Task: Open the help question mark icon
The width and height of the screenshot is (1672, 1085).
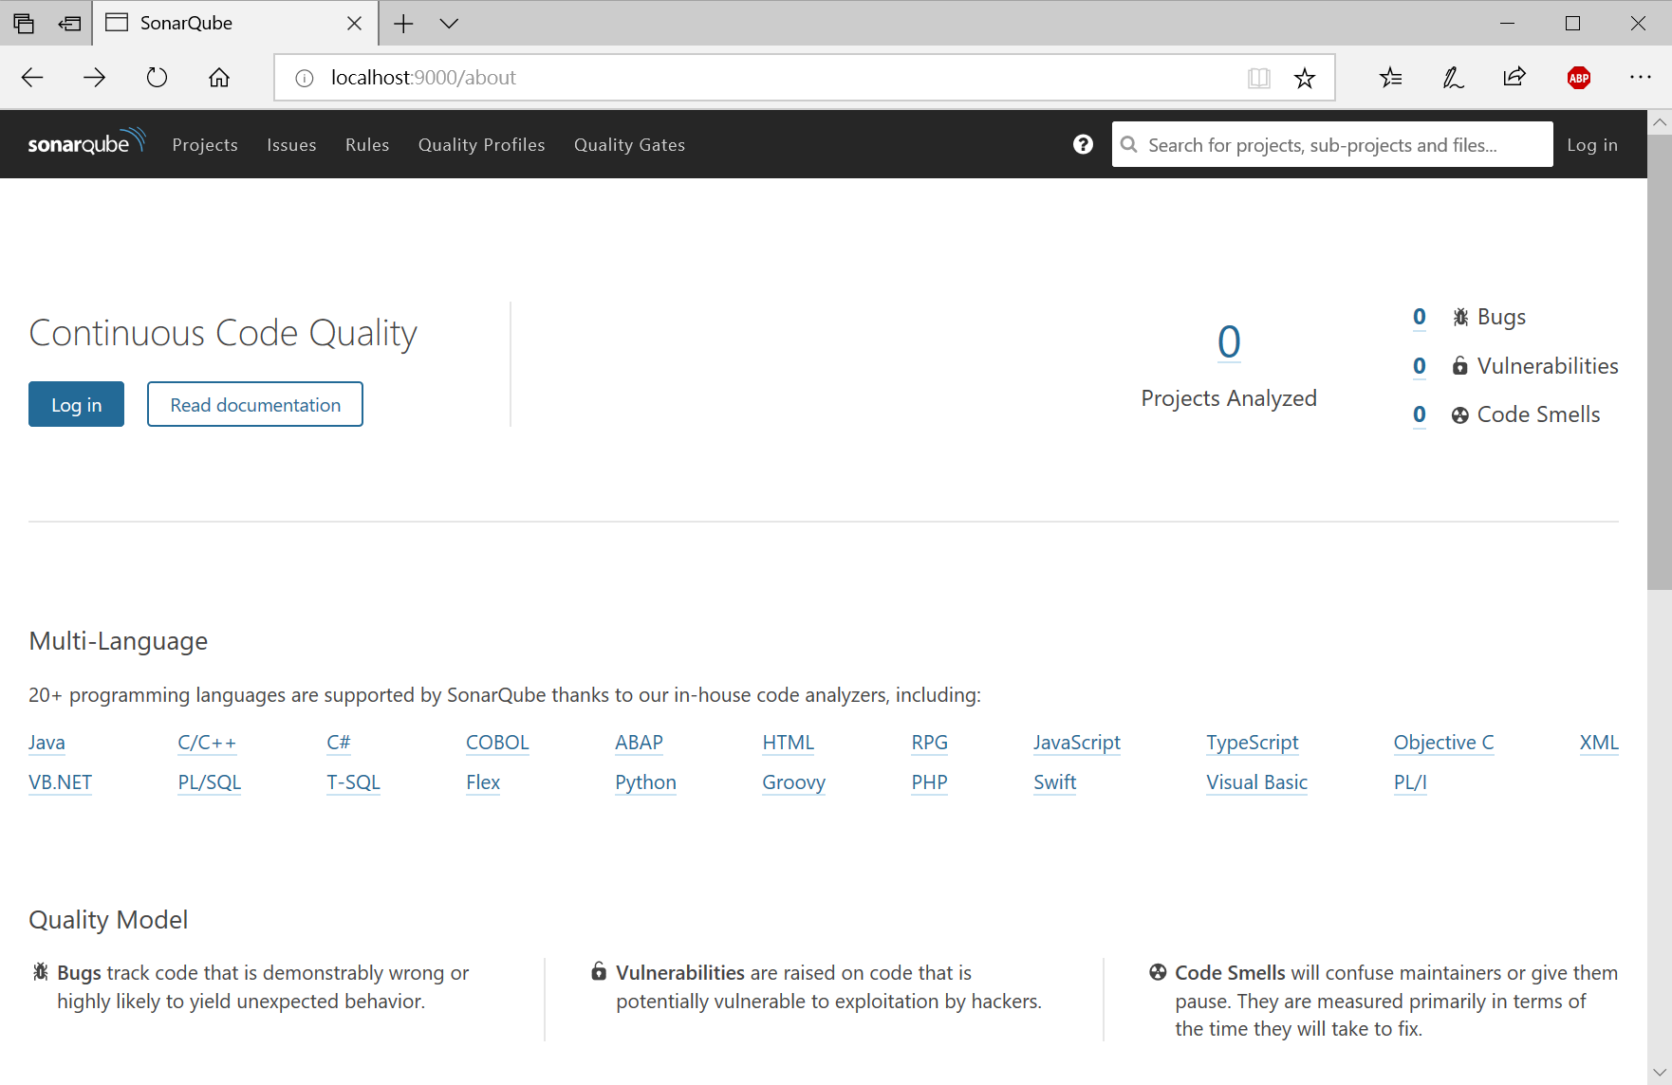Action: [x=1083, y=144]
